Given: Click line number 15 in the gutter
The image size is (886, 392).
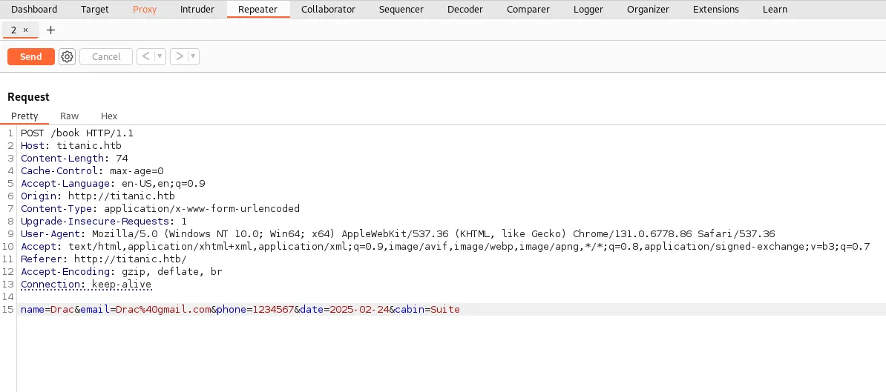Looking at the screenshot, I should pyautogui.click(x=8, y=309).
